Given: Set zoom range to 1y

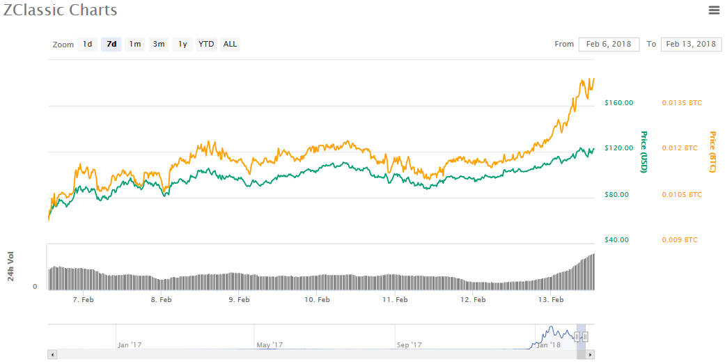Looking at the screenshot, I should click(x=182, y=45).
